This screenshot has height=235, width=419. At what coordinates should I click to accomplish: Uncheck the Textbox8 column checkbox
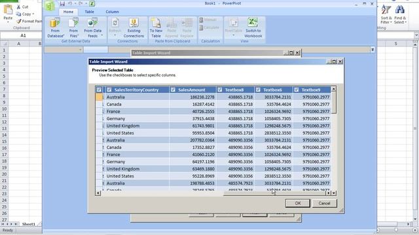220,90
